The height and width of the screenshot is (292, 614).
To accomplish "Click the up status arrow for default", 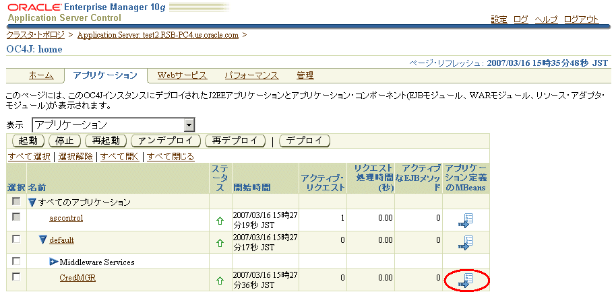I will coord(220,243).
